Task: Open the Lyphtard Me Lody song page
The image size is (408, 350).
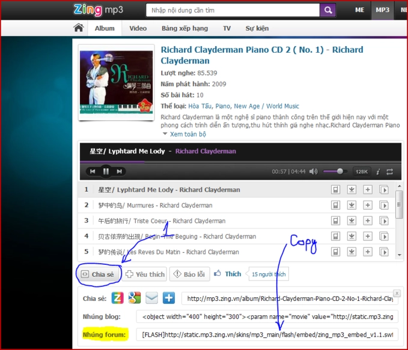Action: 384,189
